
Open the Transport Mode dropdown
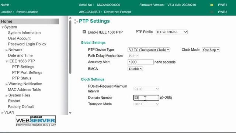146,104
